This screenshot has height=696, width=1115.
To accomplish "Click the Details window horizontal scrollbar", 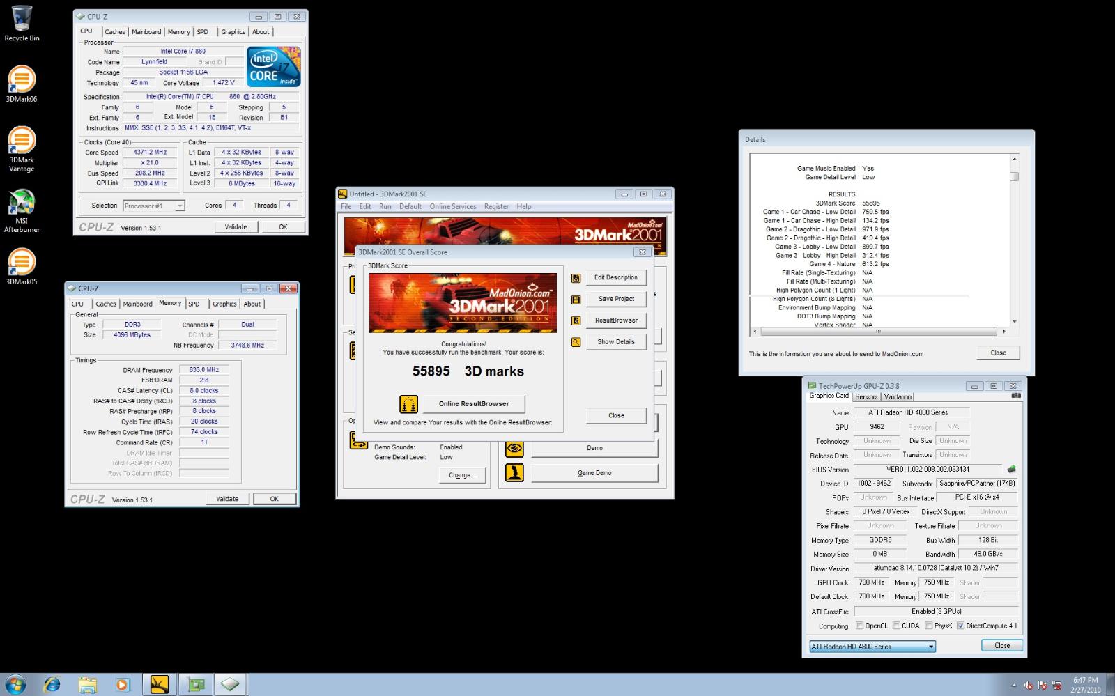I will [x=879, y=332].
